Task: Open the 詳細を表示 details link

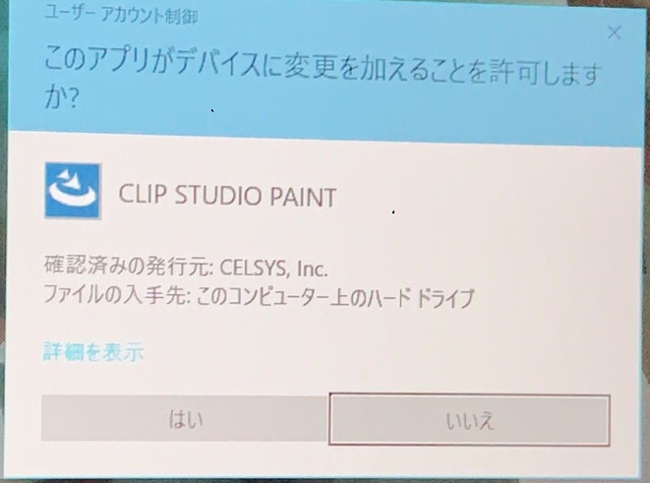Action: [93, 352]
